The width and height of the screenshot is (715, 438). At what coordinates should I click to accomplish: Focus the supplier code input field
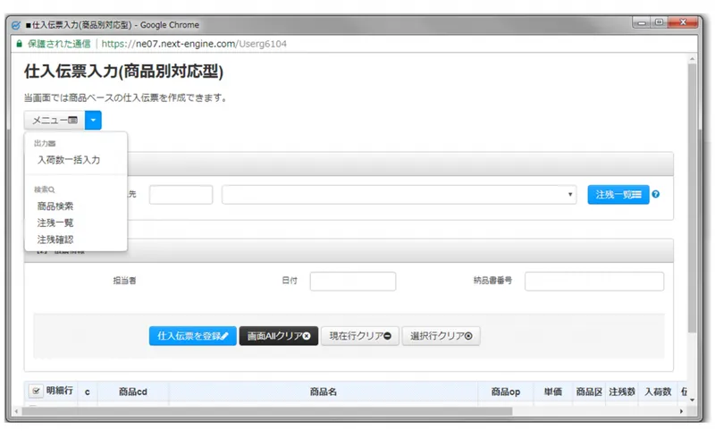[x=181, y=194]
